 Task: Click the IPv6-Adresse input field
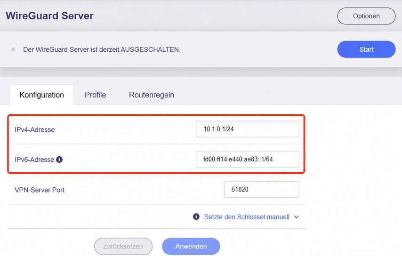click(x=248, y=159)
